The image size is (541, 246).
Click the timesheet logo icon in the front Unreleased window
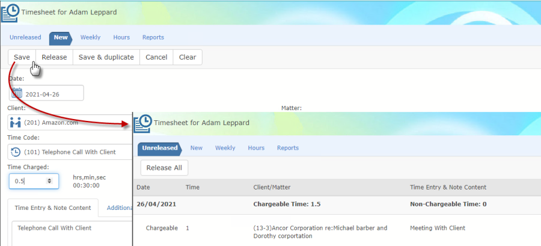tap(142, 123)
